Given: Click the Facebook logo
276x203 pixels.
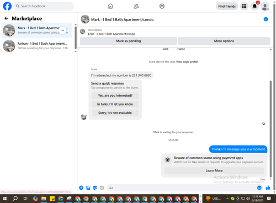Looking at the screenshot, I should point(7,6).
